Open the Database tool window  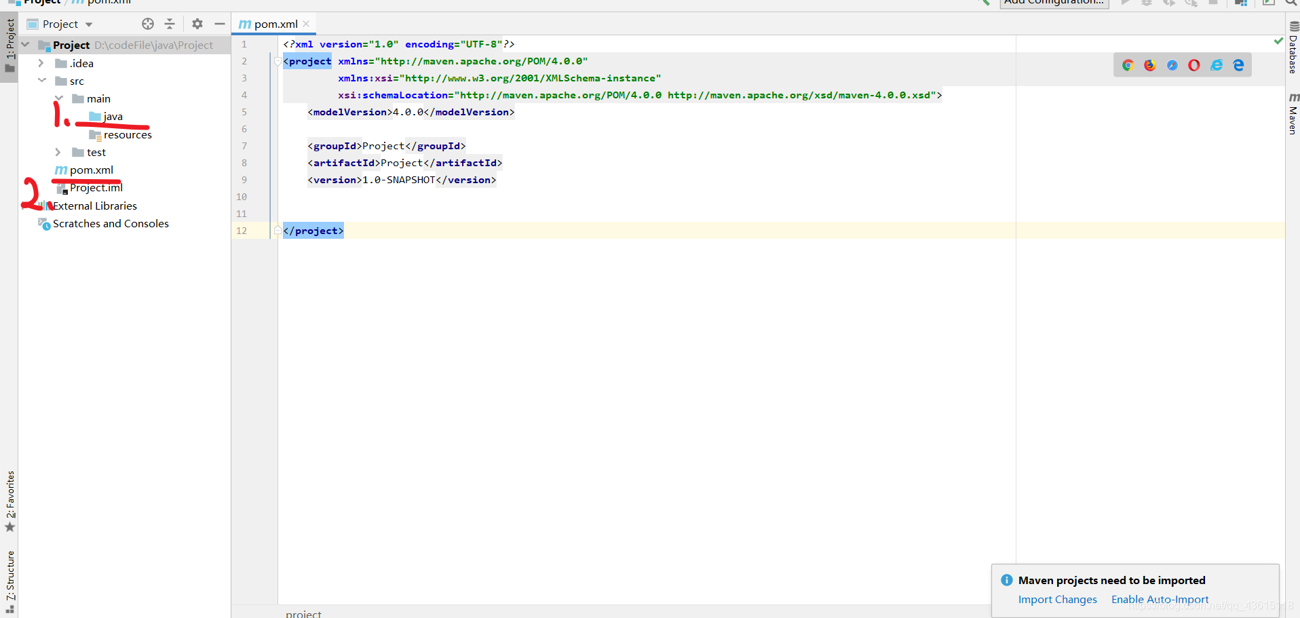click(1293, 47)
